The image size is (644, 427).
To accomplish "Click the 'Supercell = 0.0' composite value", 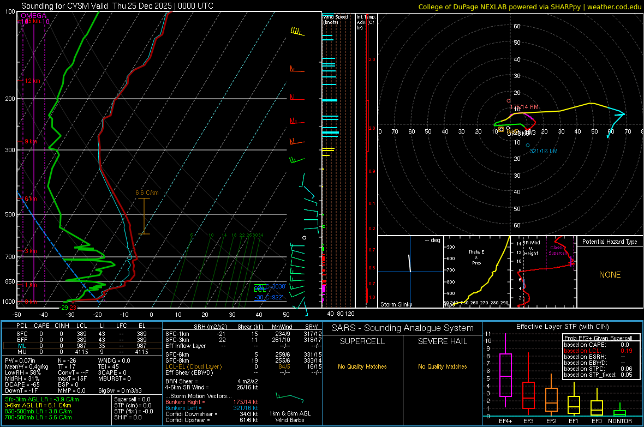I will tap(132, 399).
